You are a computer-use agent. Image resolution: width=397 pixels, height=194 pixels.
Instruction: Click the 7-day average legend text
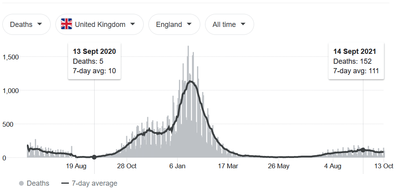tap(94, 183)
